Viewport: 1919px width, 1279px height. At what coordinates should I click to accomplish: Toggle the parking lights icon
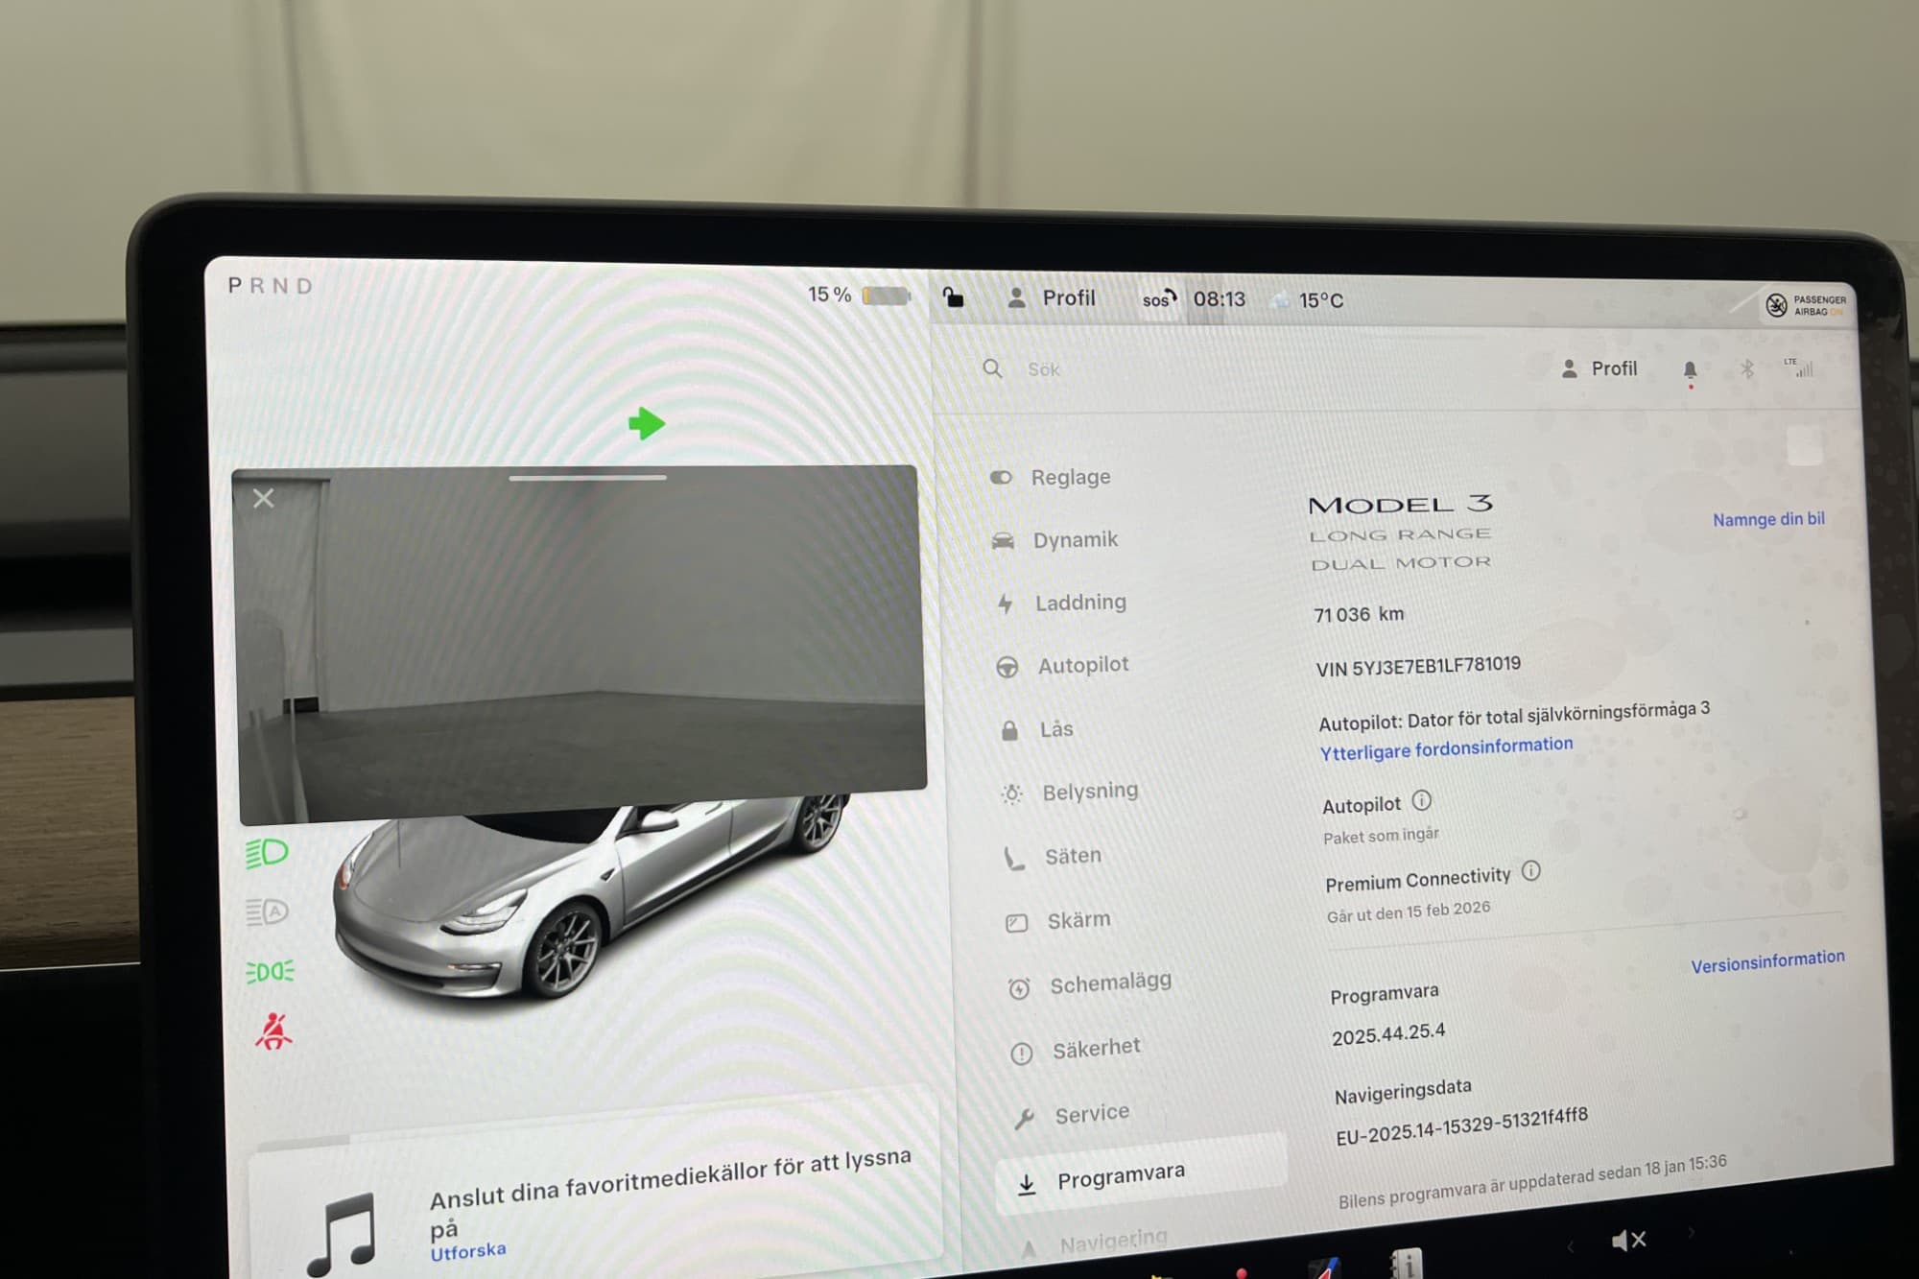tap(270, 972)
